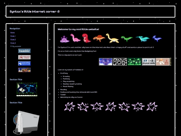
Task: Collapse the My socials disclosure triangle
Action: point(11,46)
